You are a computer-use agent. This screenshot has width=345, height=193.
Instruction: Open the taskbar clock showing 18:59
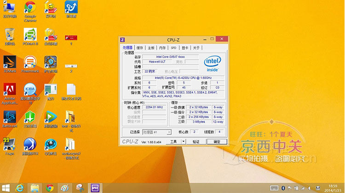click(333, 188)
